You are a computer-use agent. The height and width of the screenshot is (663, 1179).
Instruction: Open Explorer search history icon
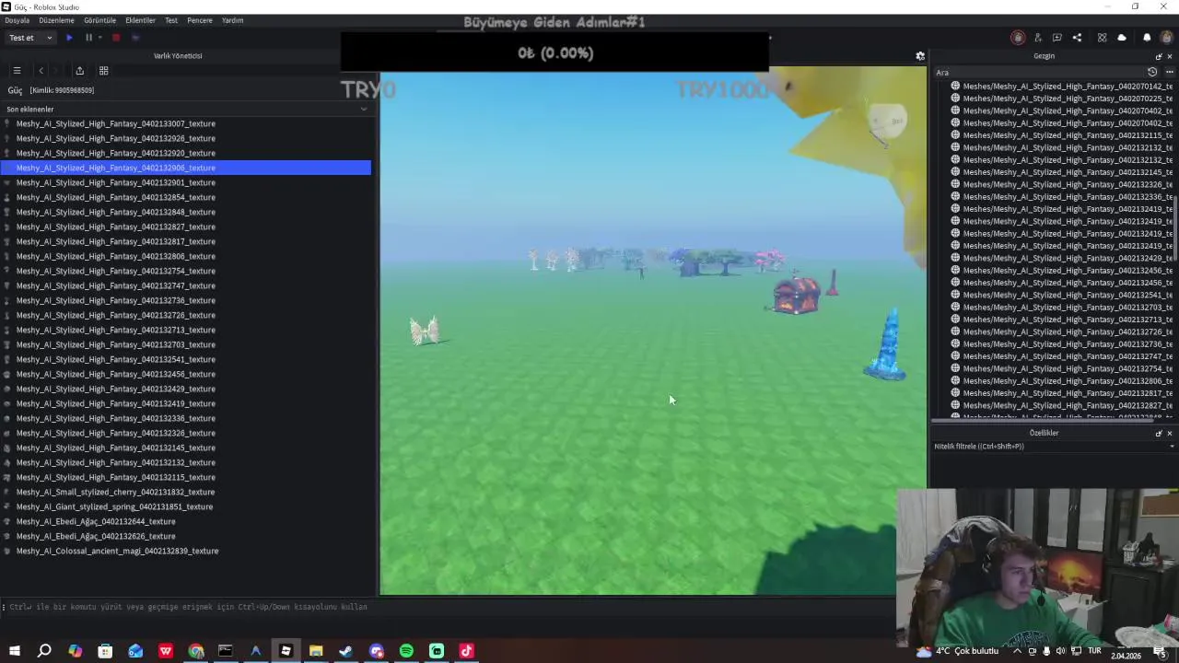tap(1152, 72)
